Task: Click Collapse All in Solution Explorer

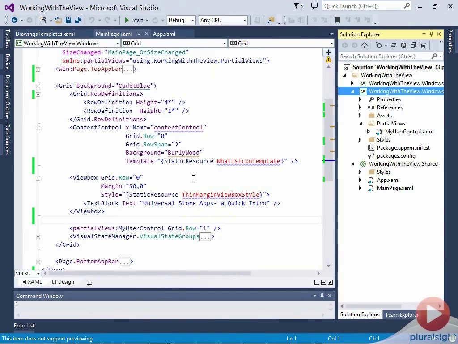Action: click(413, 45)
